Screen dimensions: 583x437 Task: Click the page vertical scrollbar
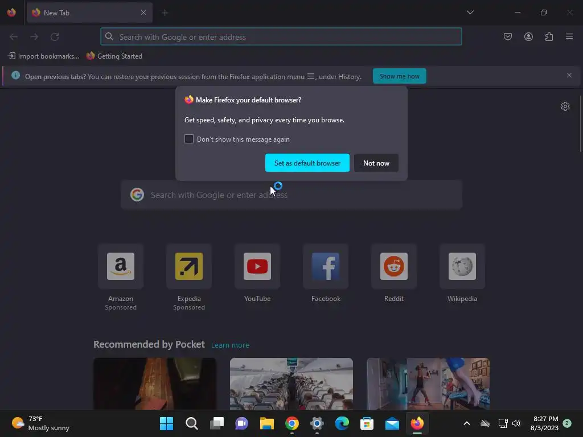581,123
